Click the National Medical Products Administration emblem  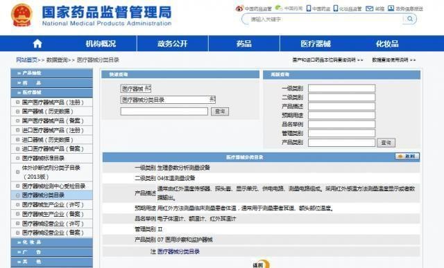[22, 15]
